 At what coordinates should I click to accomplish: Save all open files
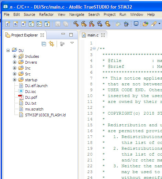click(x=66, y=24)
